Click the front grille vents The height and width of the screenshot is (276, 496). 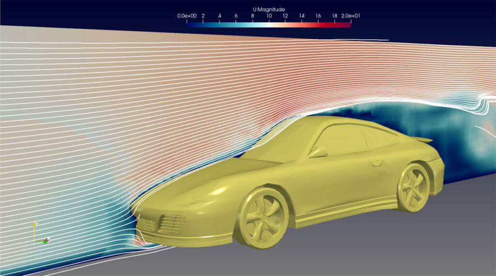172,224
